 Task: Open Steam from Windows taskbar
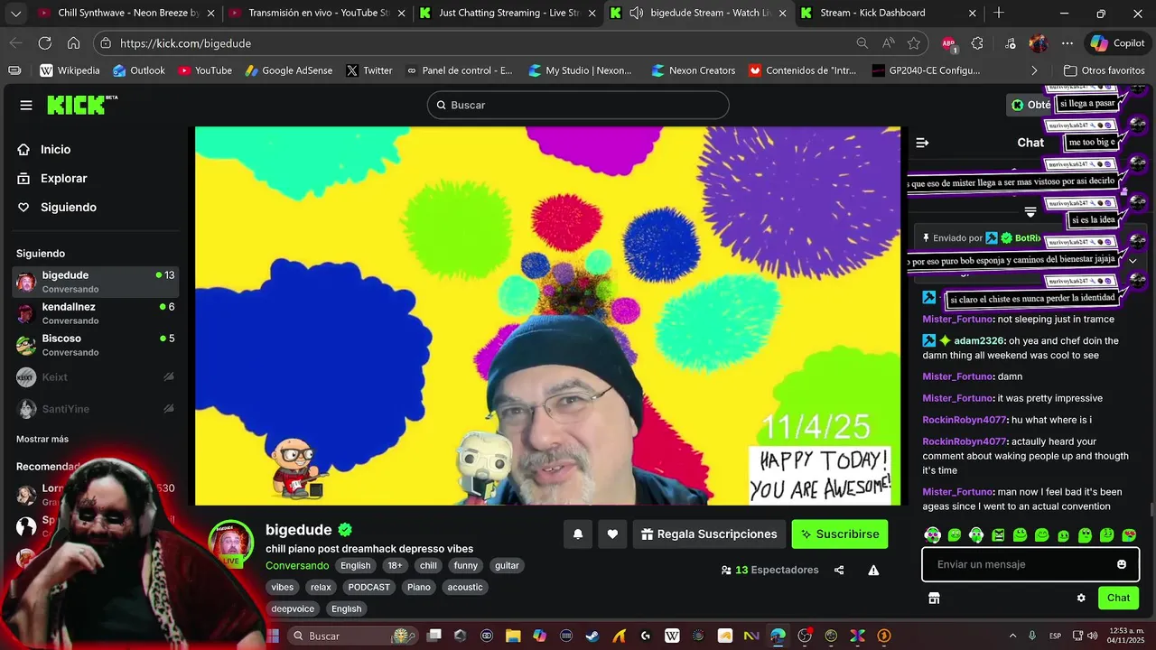click(x=592, y=636)
